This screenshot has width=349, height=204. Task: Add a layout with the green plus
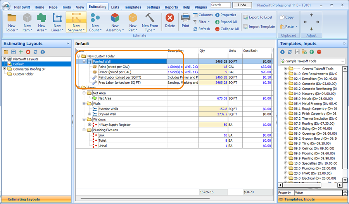[21, 52]
